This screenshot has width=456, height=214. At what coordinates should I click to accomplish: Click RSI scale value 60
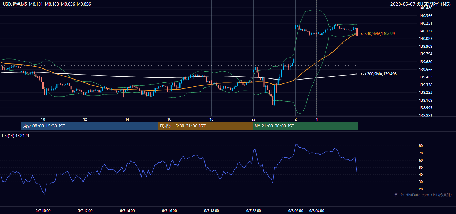pyautogui.click(x=421, y=160)
